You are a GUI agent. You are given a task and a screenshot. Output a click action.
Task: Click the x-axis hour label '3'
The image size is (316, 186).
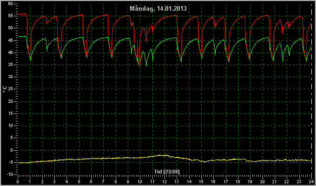[x=54, y=181]
